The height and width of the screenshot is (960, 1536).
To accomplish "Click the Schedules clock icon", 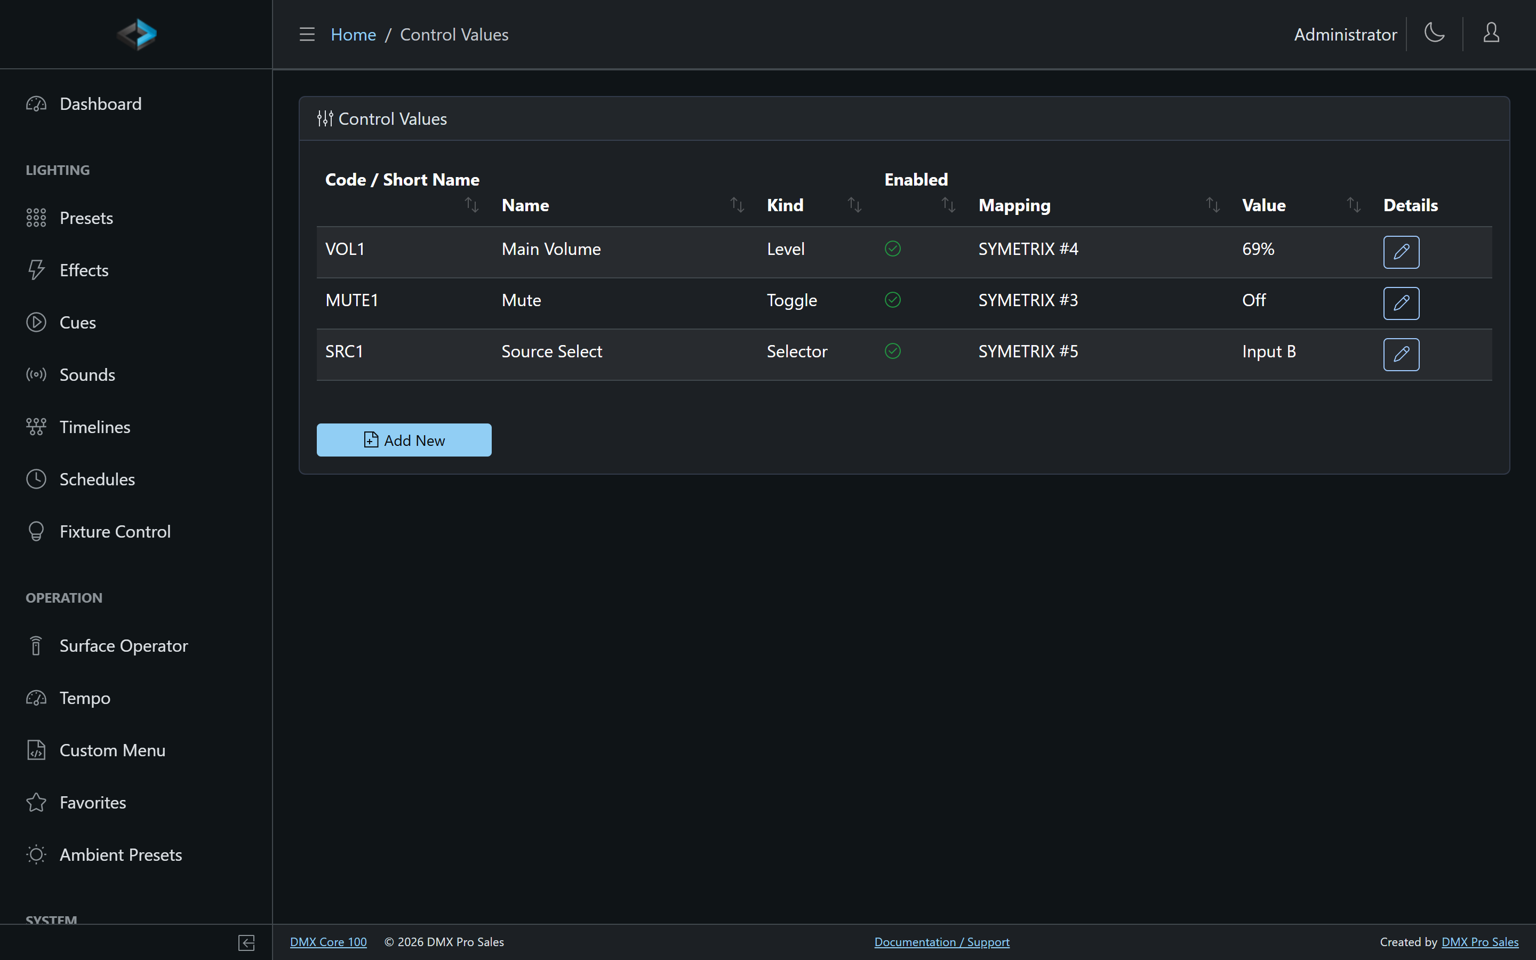I will 36,479.
